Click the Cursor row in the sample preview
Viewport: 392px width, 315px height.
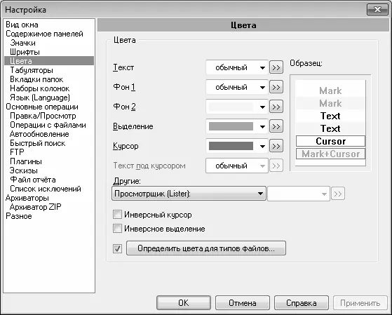[330, 141]
